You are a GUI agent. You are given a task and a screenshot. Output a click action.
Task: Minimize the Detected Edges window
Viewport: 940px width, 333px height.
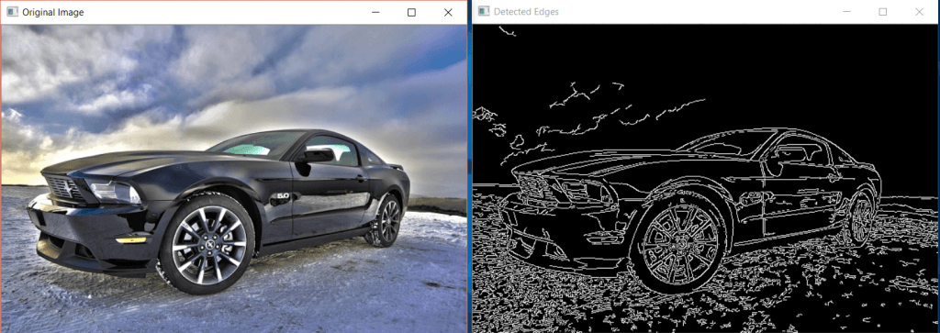[x=846, y=11]
